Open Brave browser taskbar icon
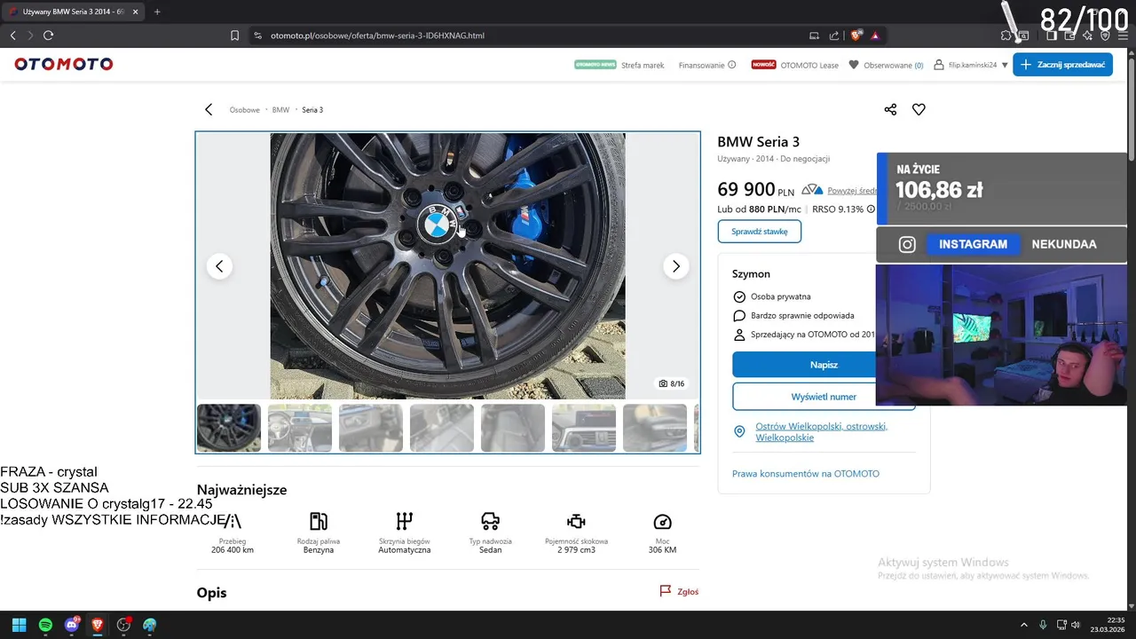The image size is (1136, 639). pos(98,625)
